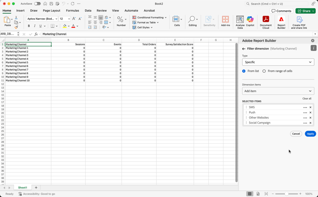Click the vertical scrollbar of the sheet
This screenshot has height=197, width=318.
(x=236, y=112)
